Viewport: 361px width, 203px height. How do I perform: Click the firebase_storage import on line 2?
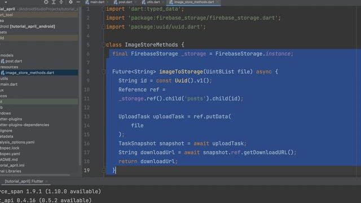click(193, 18)
